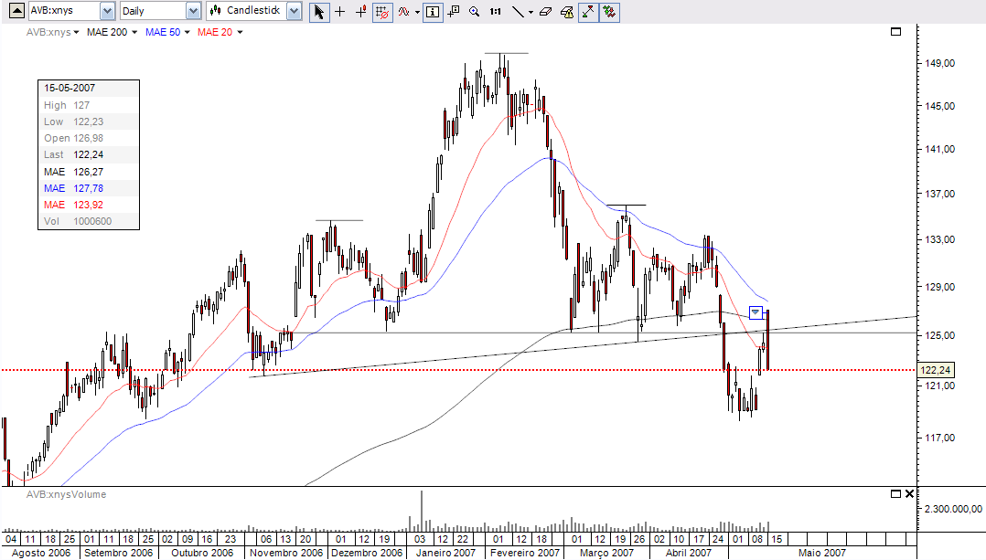Toggle the buy/sell signals markers icon

tap(609, 11)
